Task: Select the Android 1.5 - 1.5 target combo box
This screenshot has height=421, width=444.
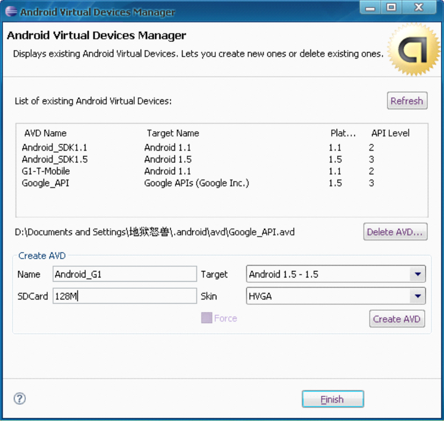Action: 336,274
